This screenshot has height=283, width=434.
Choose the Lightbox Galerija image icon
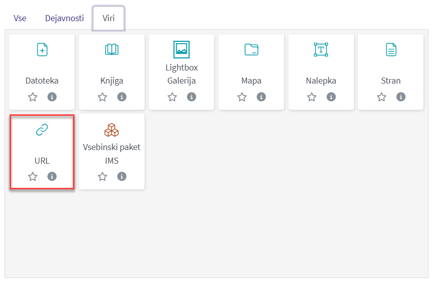181,49
